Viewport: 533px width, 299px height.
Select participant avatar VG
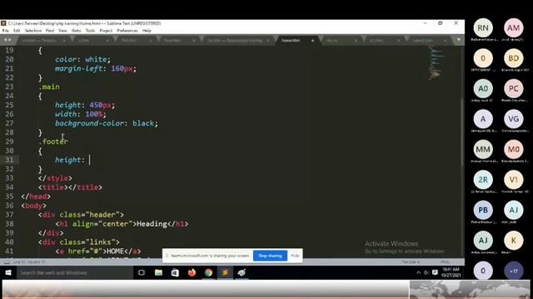pos(514,119)
